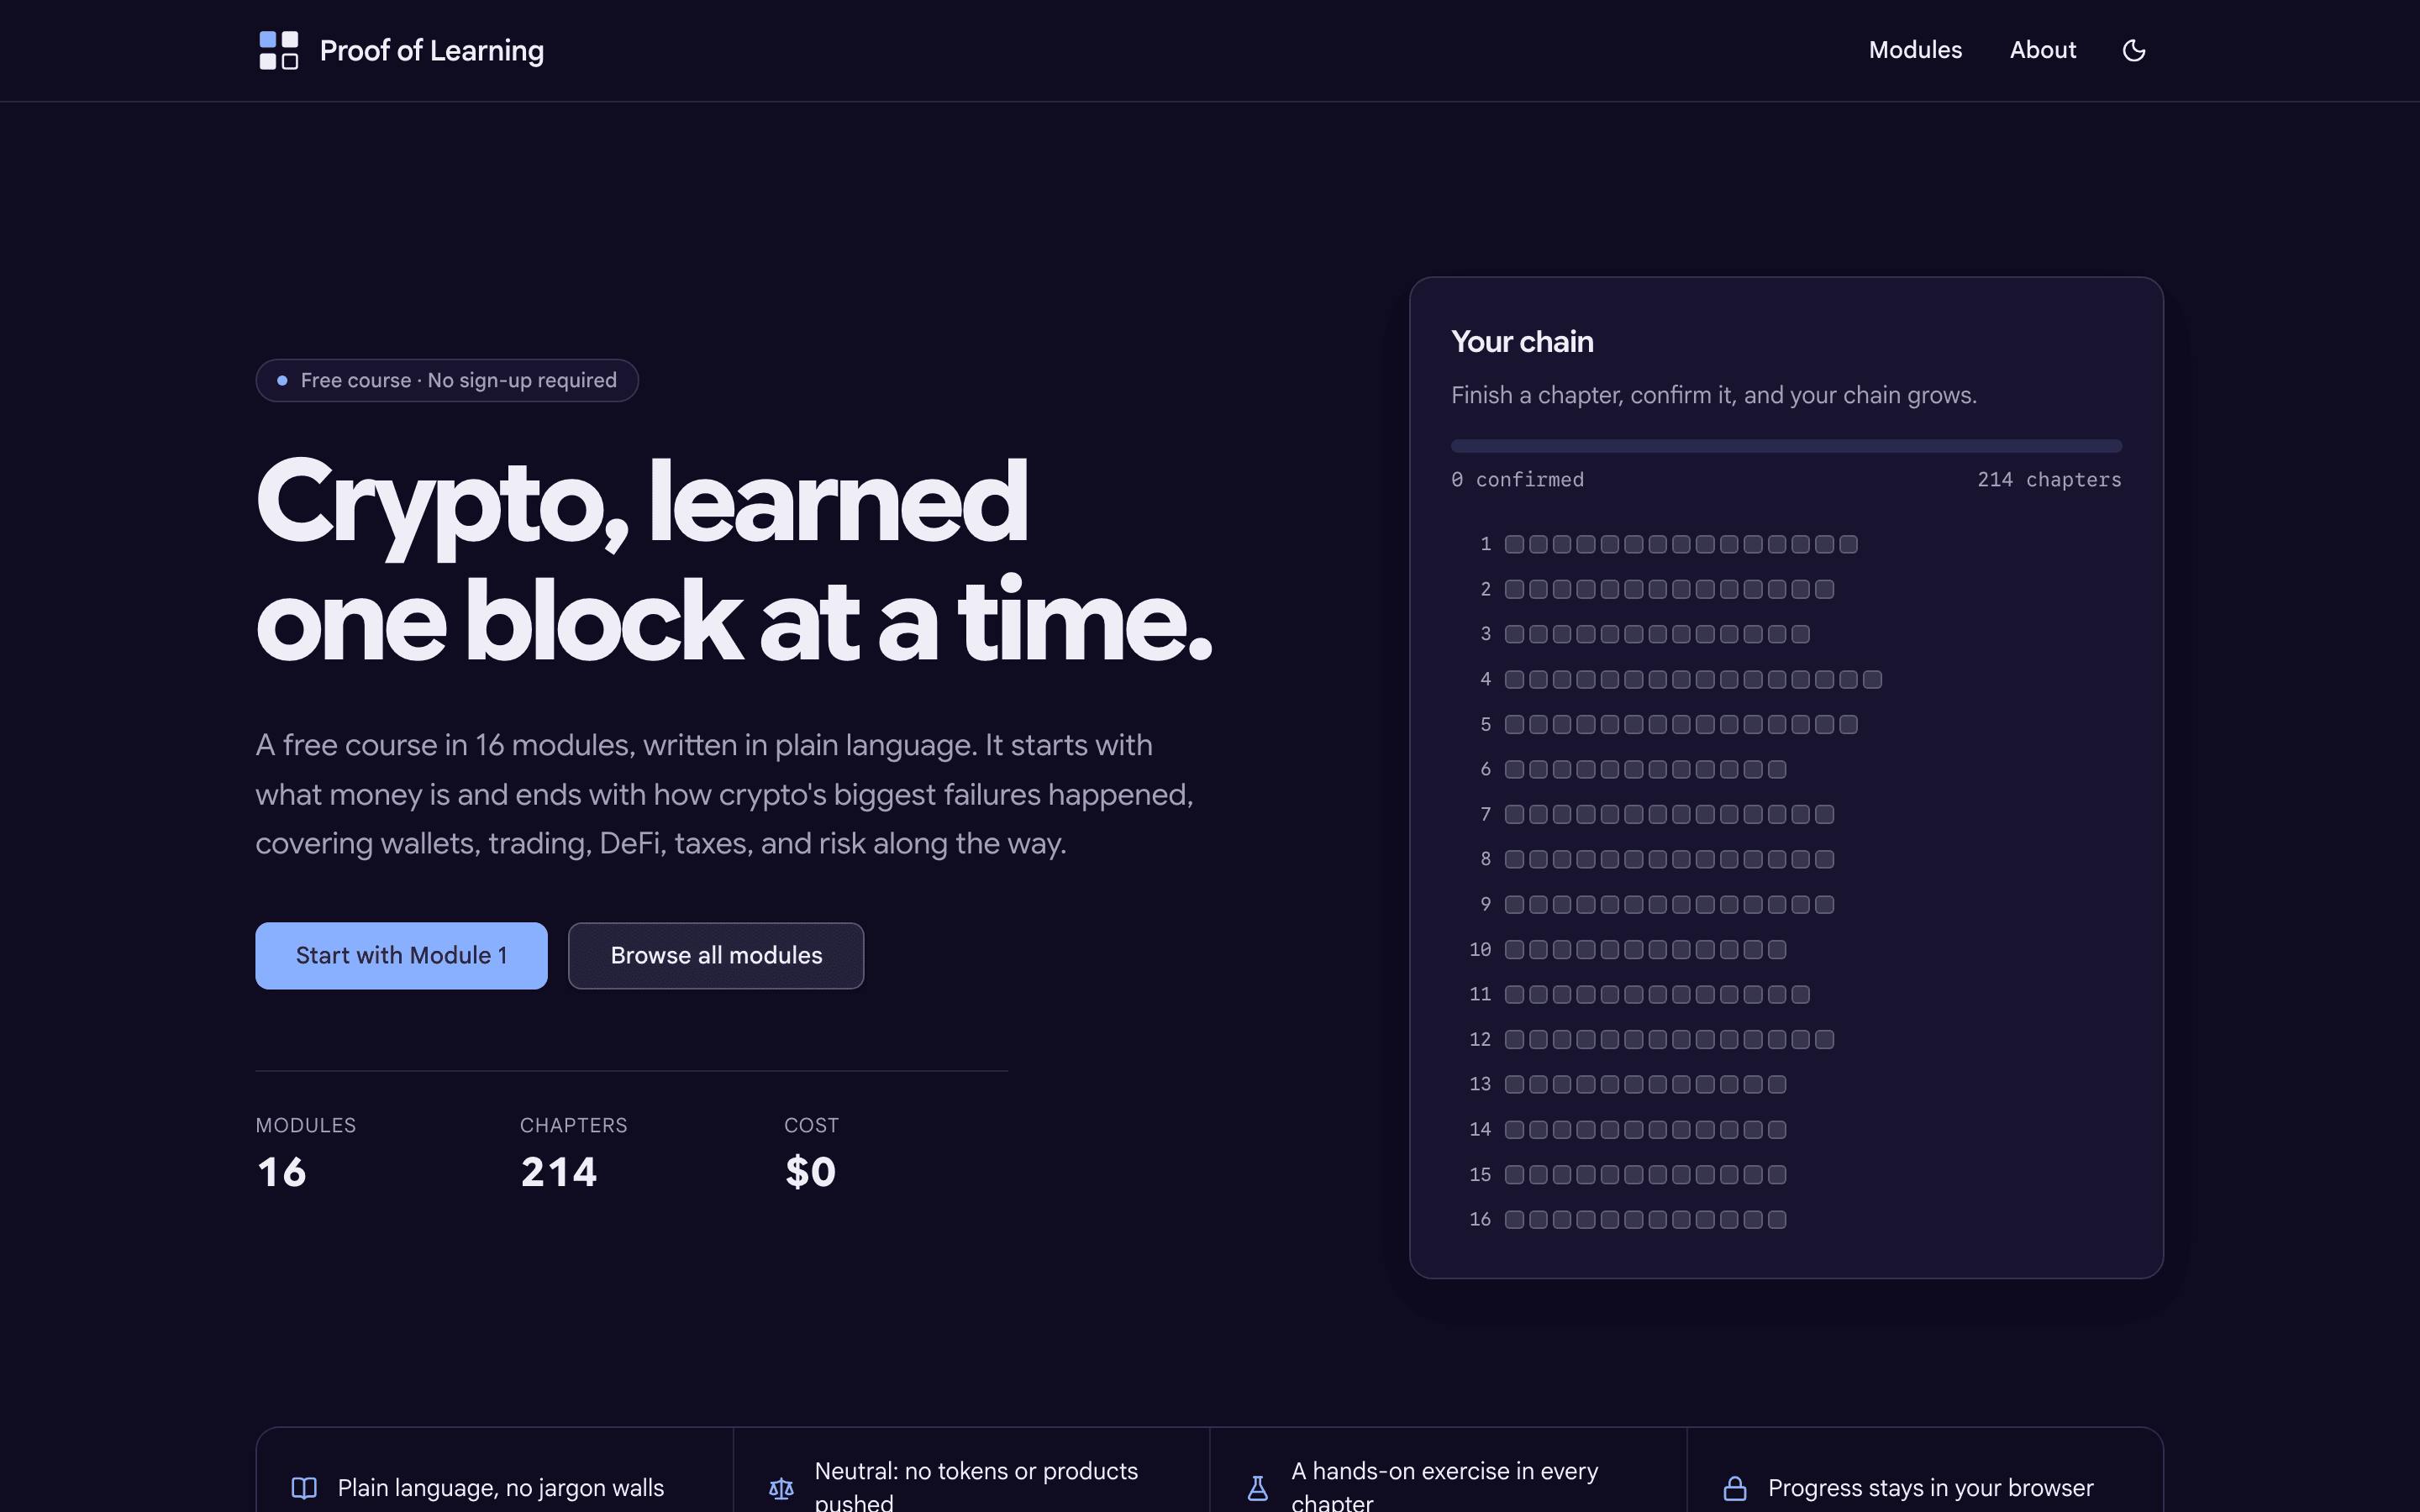Click the MODULES stat value 16
The image size is (2420, 1512).
click(x=281, y=1172)
